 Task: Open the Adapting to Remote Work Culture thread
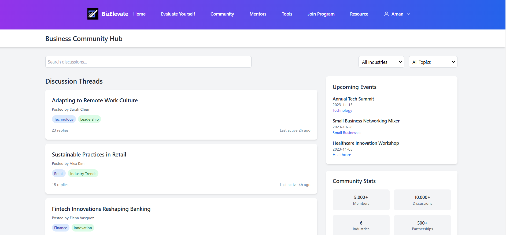pyautogui.click(x=95, y=100)
